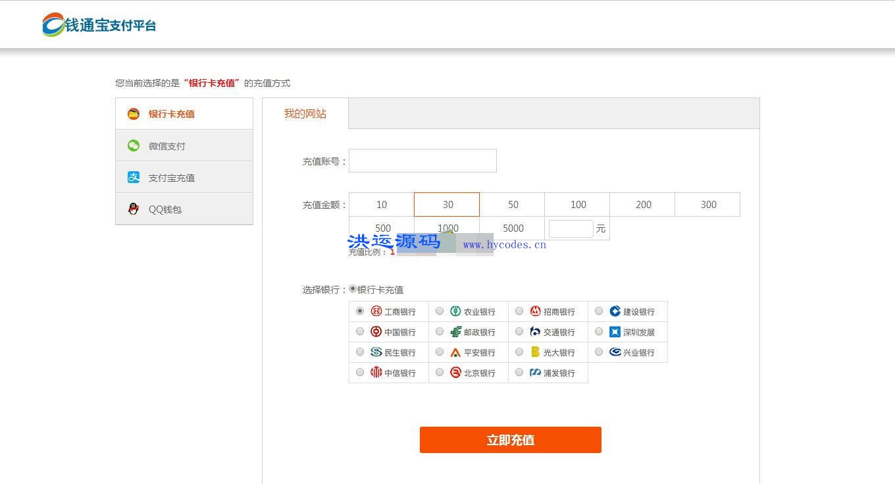Choose the 10 yuan amount
The width and height of the screenshot is (895, 484).
[x=382, y=204]
